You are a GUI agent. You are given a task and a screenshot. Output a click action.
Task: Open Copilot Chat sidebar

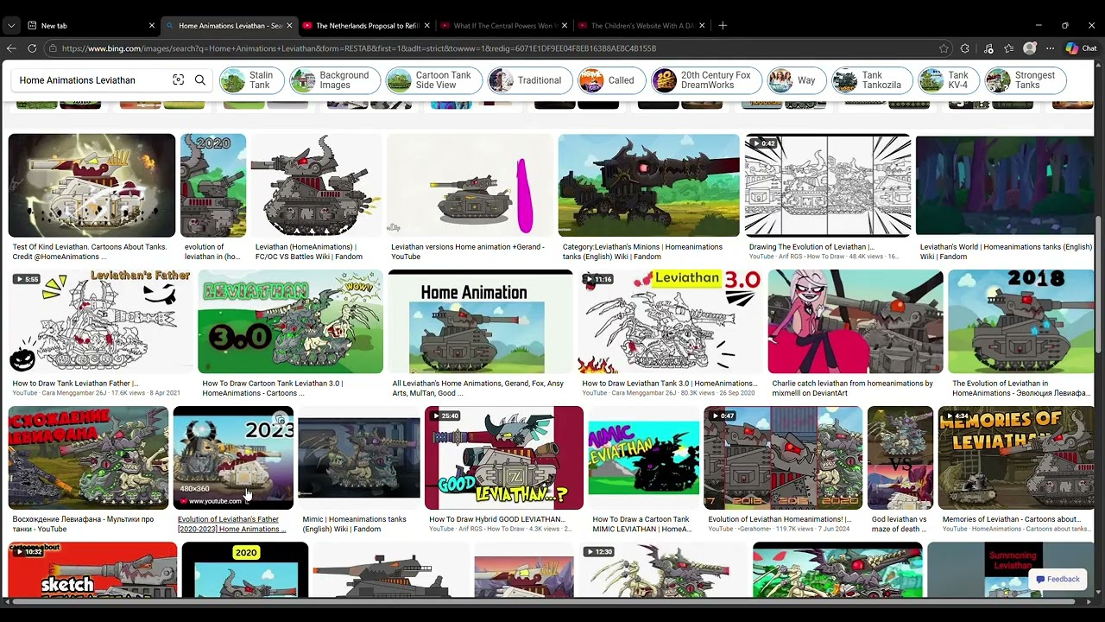click(x=1081, y=48)
